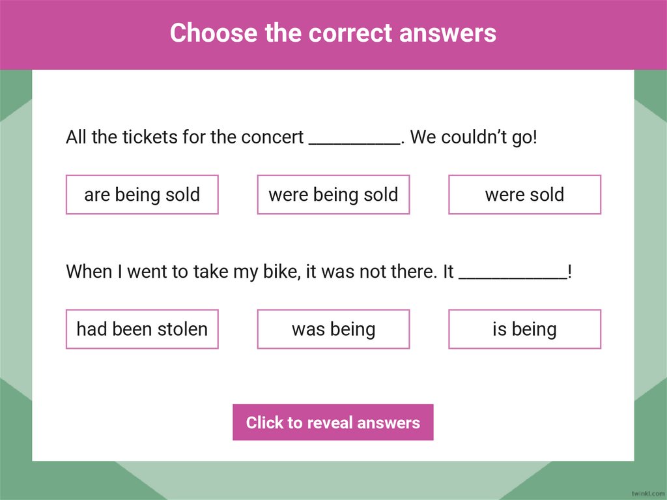667x500 pixels.
Task: Click the "Choose the correct answers" title
Action: [x=333, y=33]
